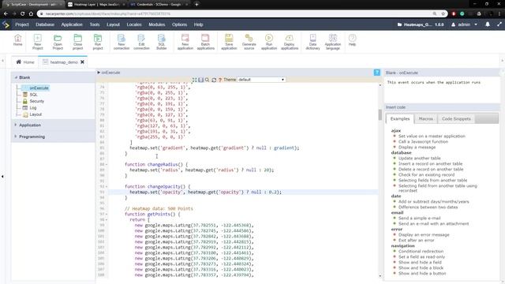Open the Application menu
This screenshot has width=505, height=284.
(72, 24)
